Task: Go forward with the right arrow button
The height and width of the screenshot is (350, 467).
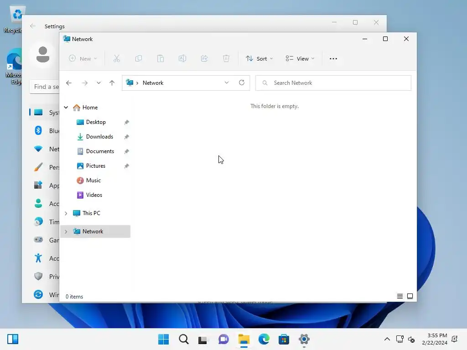Action: 85,83
